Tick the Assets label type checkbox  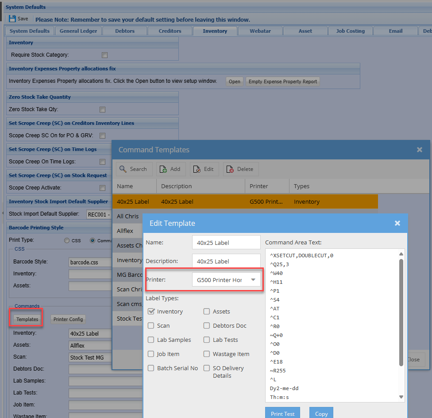tap(207, 312)
